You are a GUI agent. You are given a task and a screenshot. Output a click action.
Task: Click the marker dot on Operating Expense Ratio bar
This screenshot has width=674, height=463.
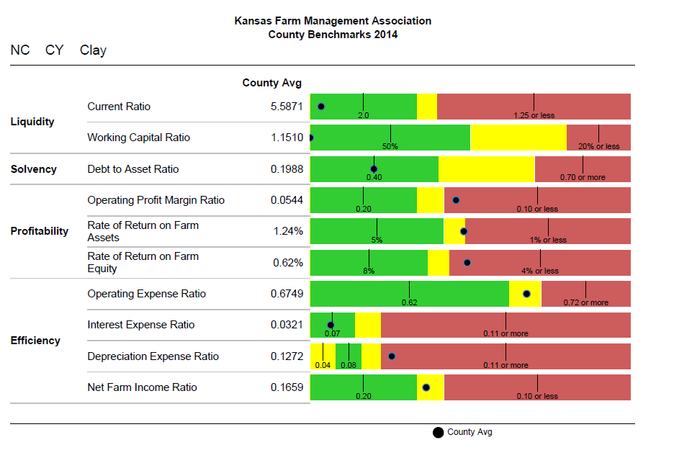tap(526, 294)
